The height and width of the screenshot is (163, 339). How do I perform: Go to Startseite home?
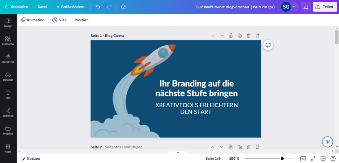click(x=19, y=7)
